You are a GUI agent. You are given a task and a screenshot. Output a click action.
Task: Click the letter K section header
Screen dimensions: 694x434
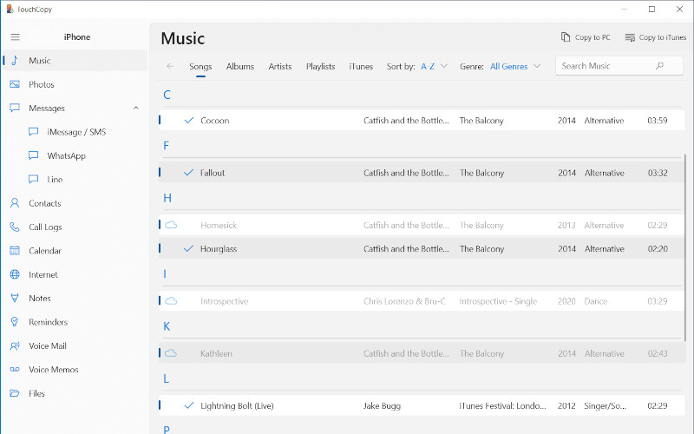pyautogui.click(x=167, y=326)
